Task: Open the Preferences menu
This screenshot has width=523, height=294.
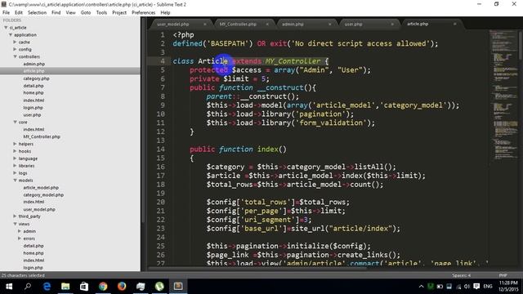Action: click(x=144, y=13)
